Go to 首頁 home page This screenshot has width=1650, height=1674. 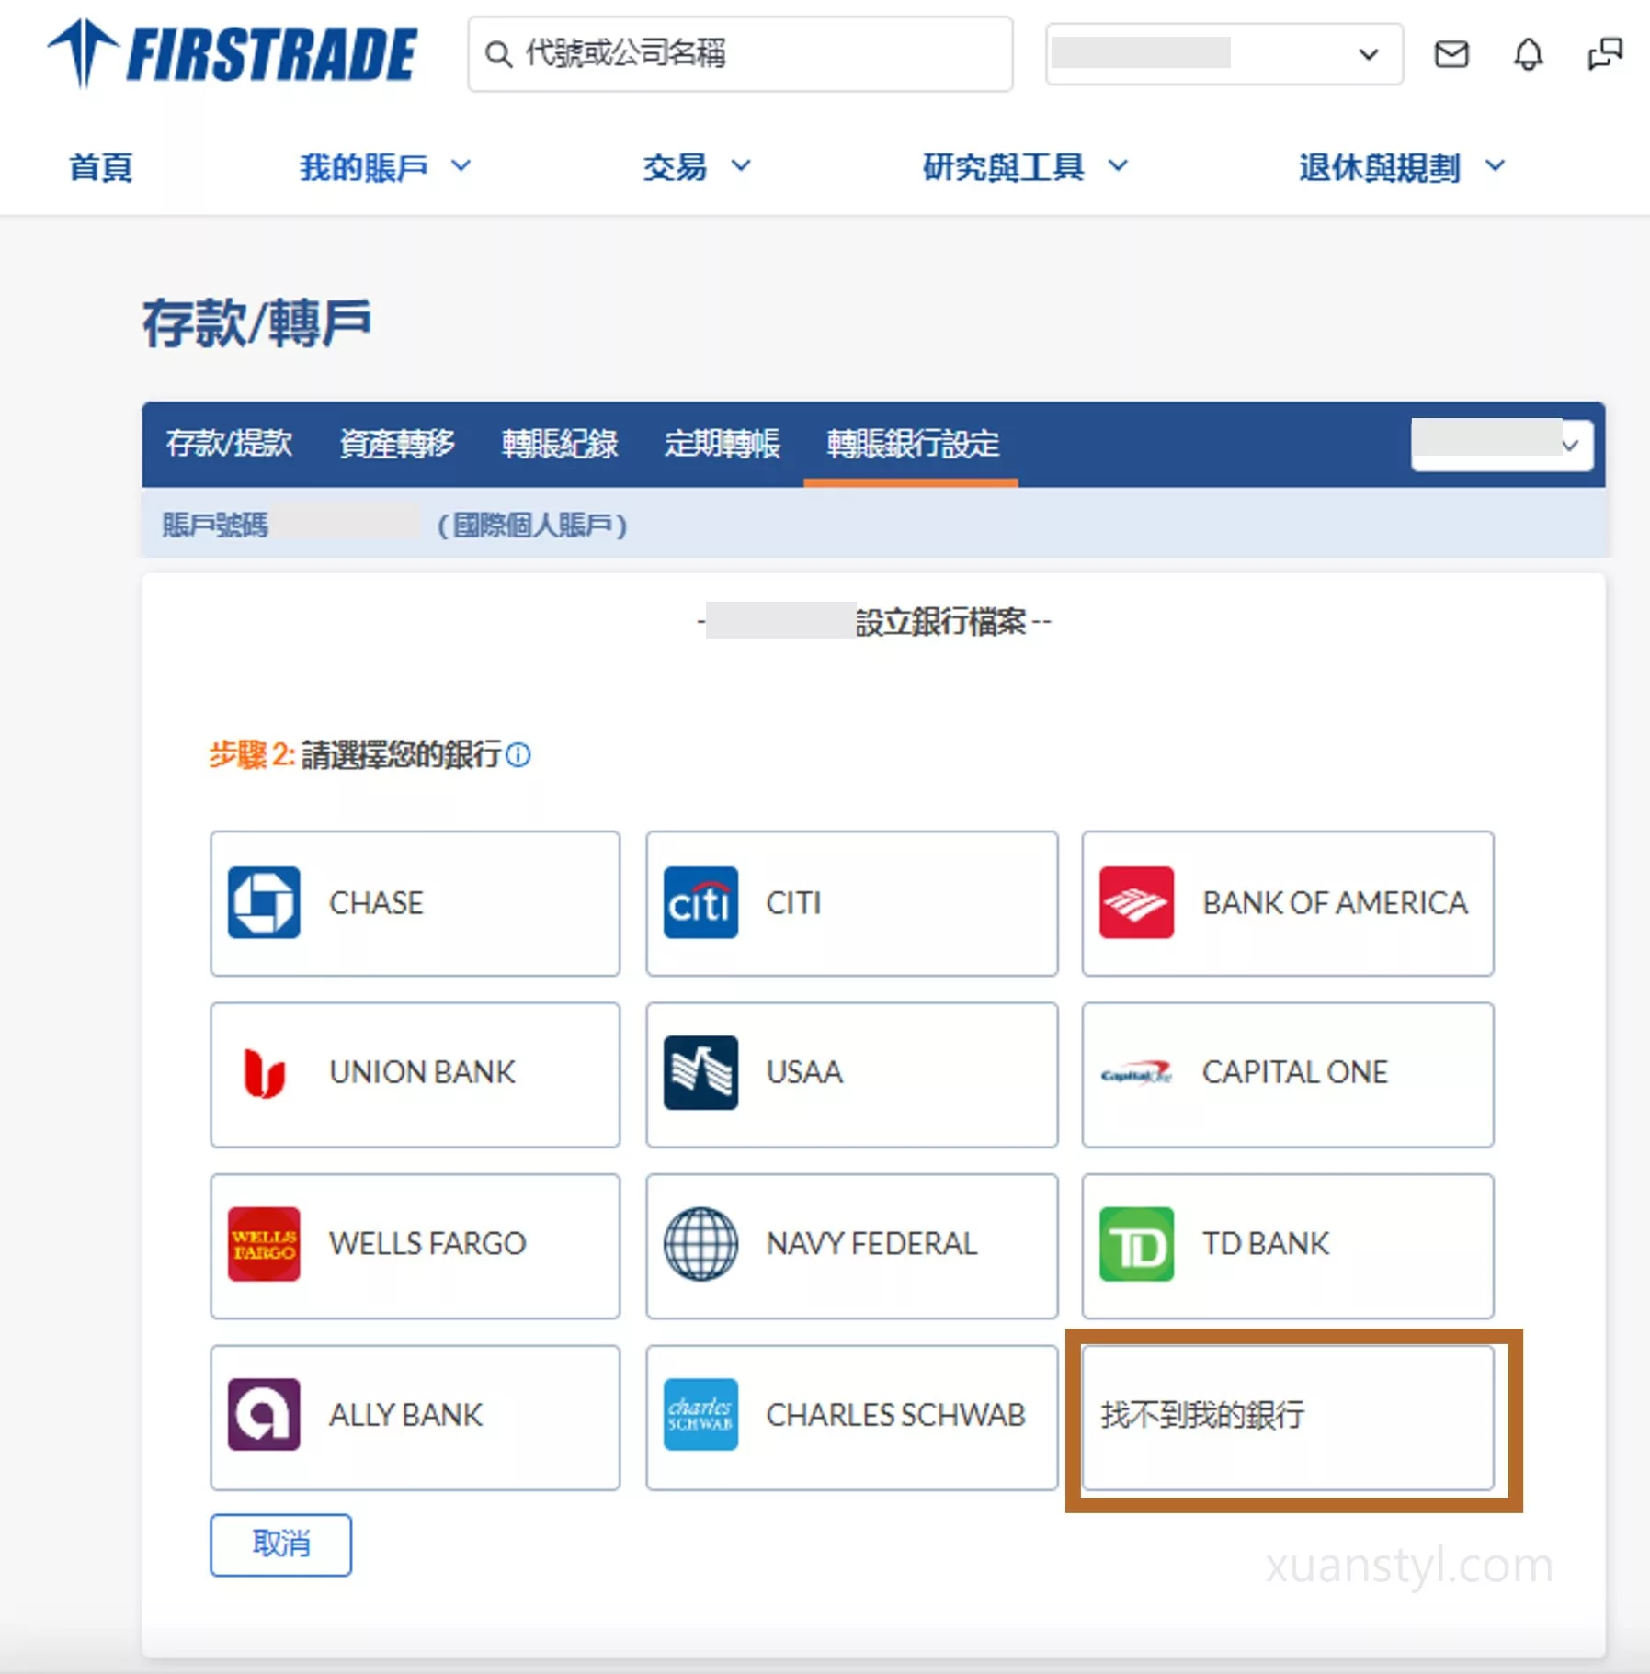click(101, 167)
